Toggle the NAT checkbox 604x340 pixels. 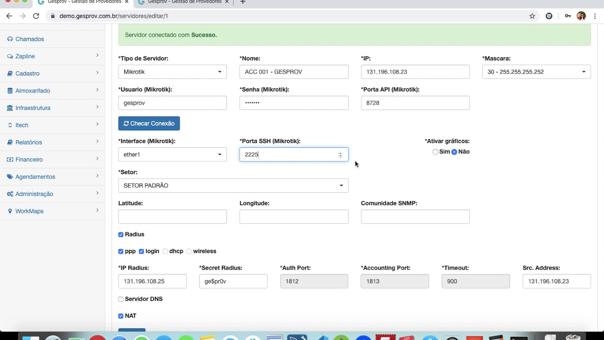click(121, 316)
